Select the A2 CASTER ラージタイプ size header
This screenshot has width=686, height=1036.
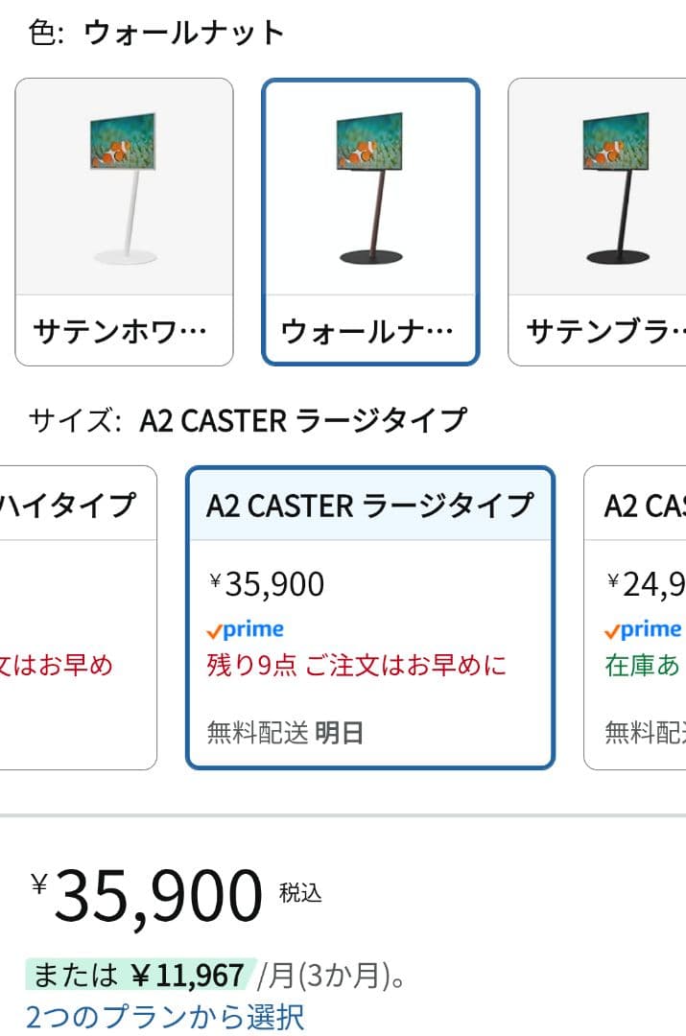point(369,506)
